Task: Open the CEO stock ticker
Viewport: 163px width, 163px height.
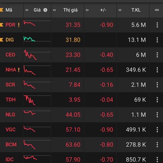Action: [x=10, y=55]
